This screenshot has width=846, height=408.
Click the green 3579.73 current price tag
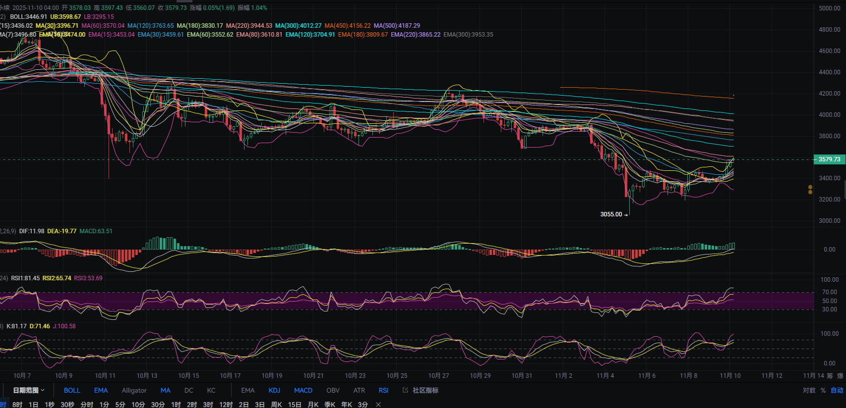[x=829, y=159]
